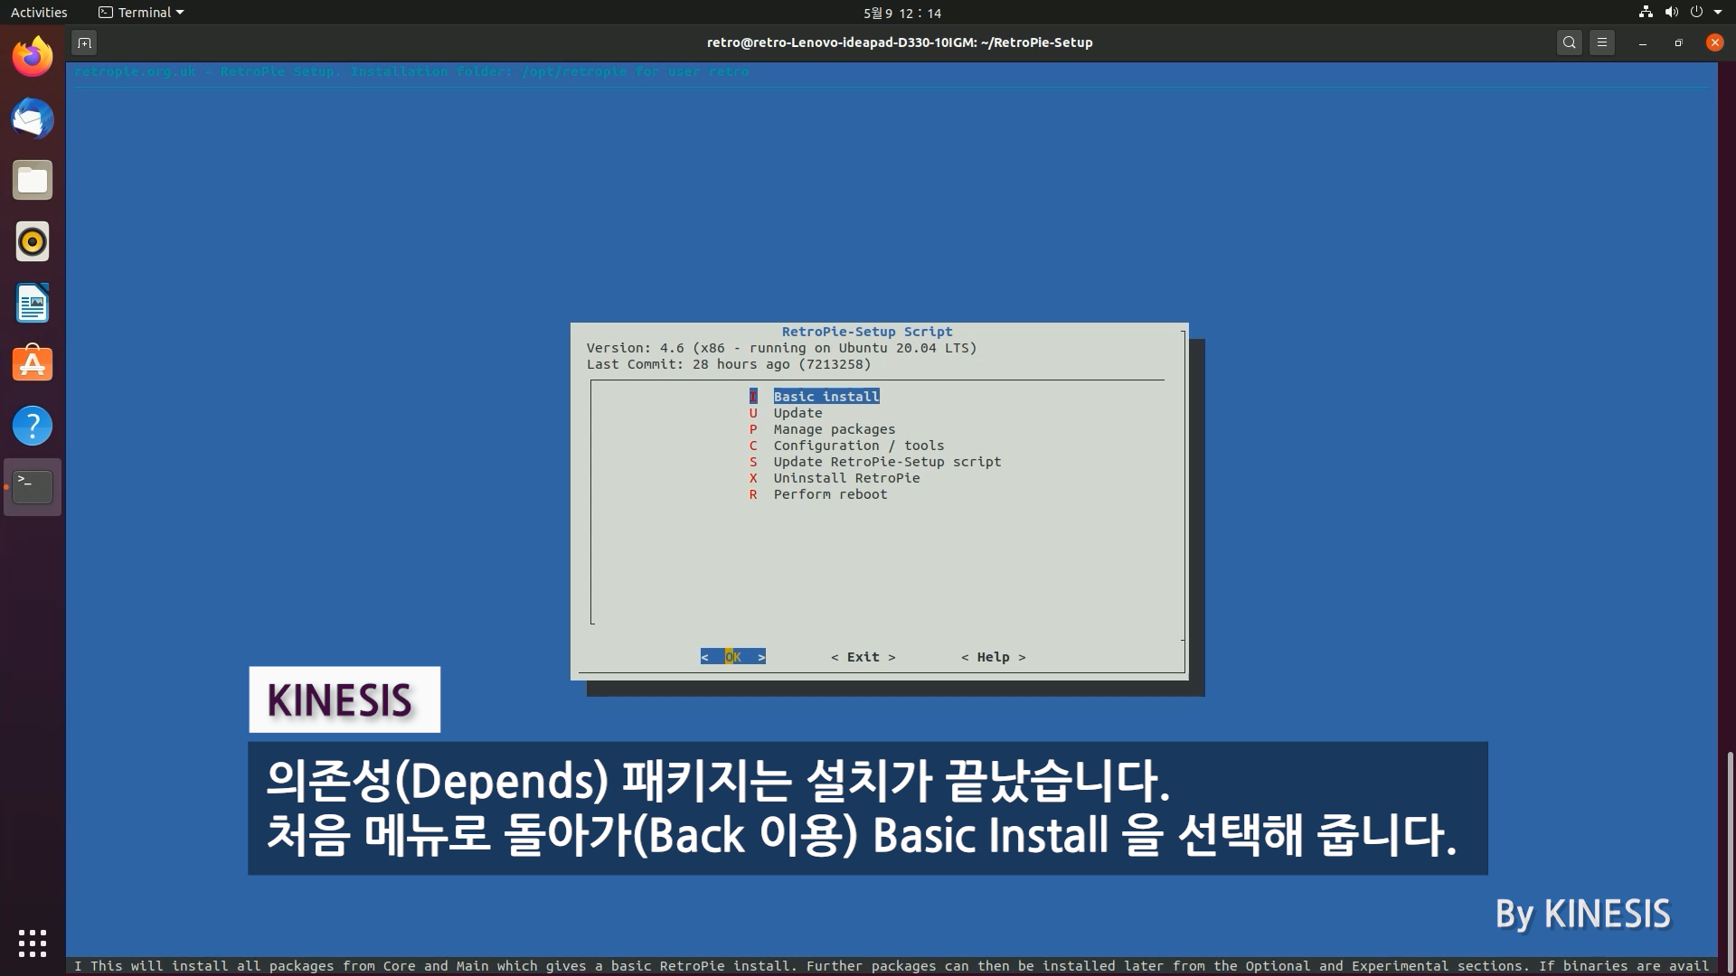The height and width of the screenshot is (976, 1736).
Task: Launch LibreOffice Writer from dock
Action: pos(33,304)
